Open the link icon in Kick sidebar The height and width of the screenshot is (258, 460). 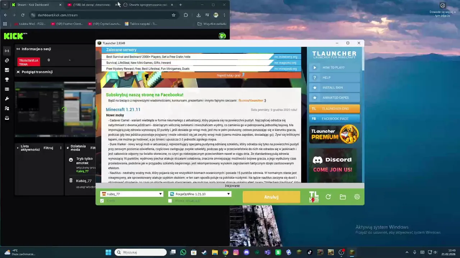(x=7, y=61)
